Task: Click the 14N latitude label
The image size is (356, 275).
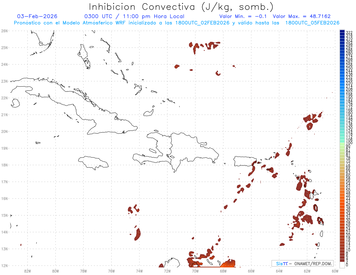Action: point(4,232)
